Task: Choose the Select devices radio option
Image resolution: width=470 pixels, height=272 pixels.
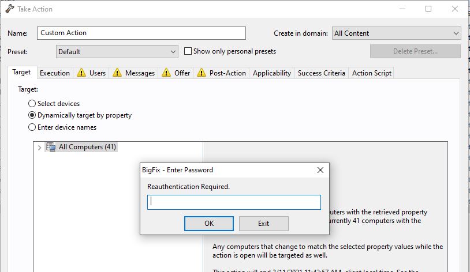Action: point(32,104)
